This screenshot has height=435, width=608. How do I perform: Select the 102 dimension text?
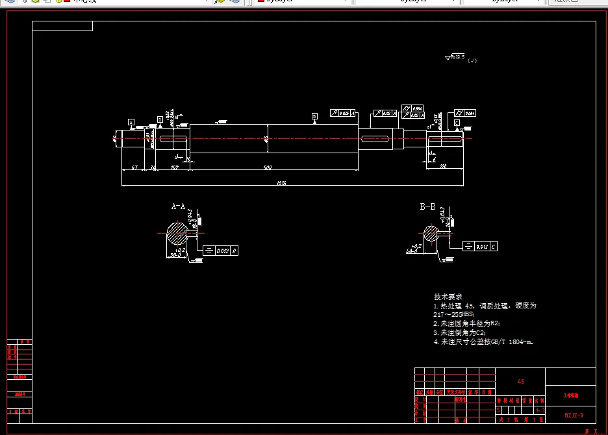click(x=175, y=168)
